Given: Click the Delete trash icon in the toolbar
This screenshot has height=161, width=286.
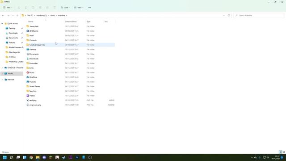Looking at the screenshot, I should click(x=55, y=8).
